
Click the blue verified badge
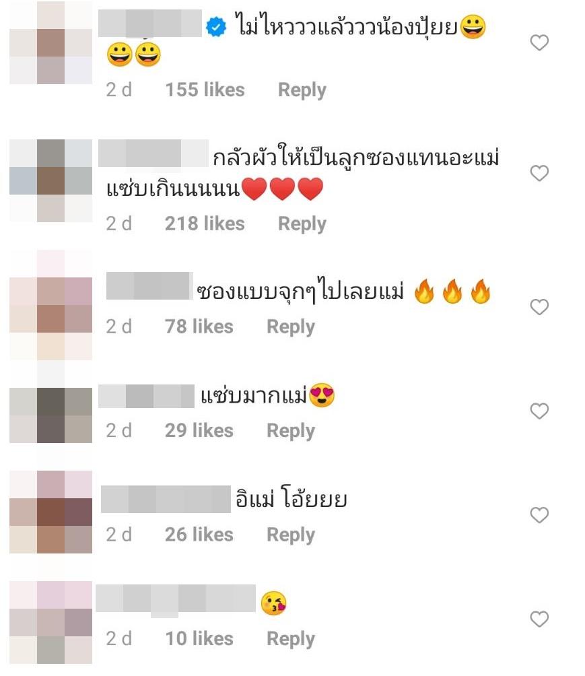pos(216,27)
